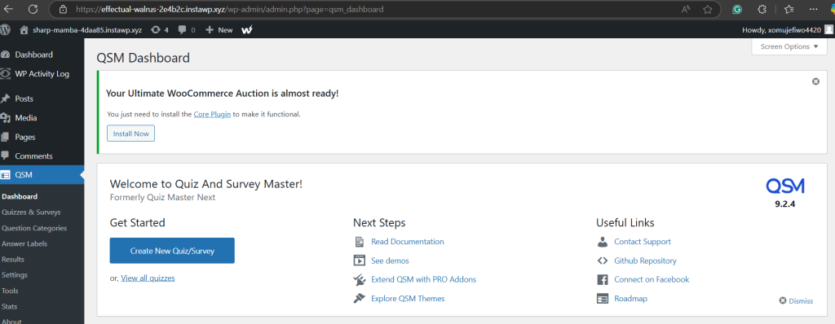
Task: Click the See demos video icon
Action: pos(360,261)
